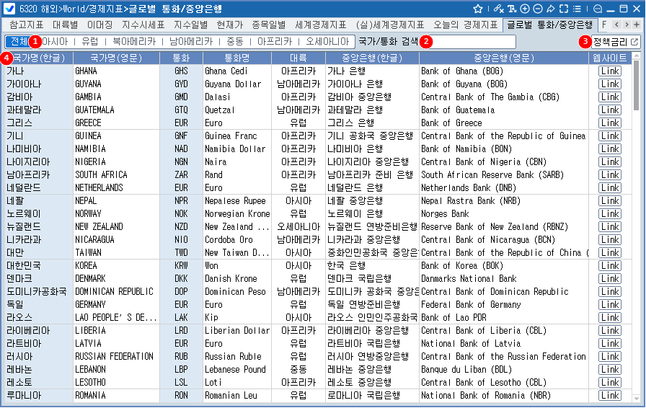The image size is (646, 408).
Task: Open the website Link for Bank of Korea
Action: click(x=610, y=265)
